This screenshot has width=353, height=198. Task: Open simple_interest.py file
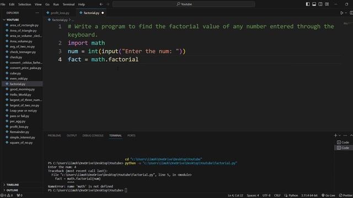click(x=22, y=137)
